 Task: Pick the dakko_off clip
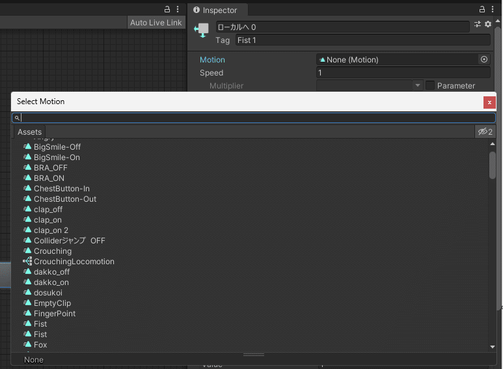(51, 272)
